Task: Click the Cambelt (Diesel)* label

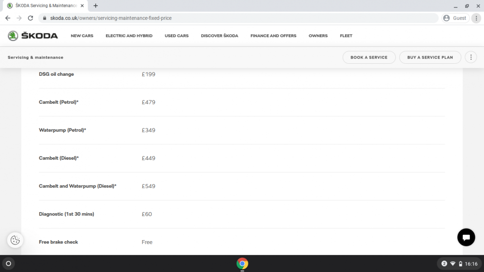Action: pyautogui.click(x=59, y=158)
